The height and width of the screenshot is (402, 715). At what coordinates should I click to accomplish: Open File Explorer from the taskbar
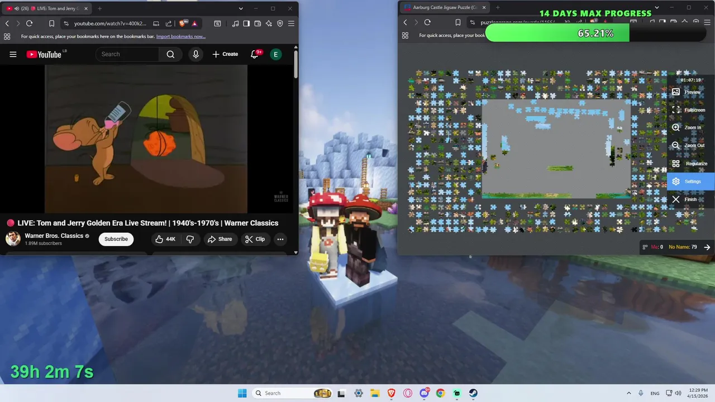coord(375,393)
